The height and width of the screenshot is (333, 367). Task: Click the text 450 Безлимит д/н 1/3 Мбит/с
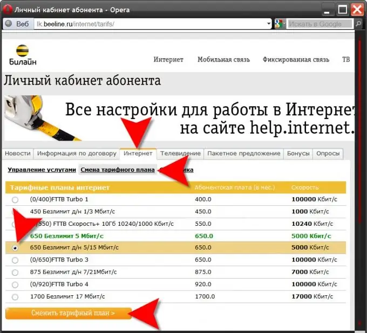point(72,211)
